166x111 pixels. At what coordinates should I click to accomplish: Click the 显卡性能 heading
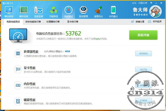30,68
